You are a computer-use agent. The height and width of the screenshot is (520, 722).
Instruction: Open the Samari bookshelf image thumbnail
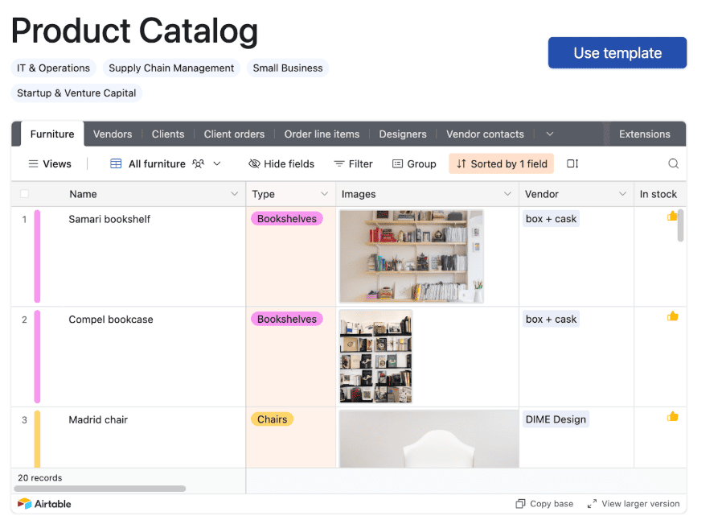(x=411, y=257)
